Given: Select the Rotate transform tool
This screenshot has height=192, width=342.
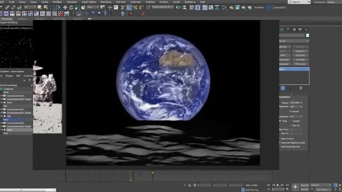Looking at the screenshot, I should pos(71,7).
